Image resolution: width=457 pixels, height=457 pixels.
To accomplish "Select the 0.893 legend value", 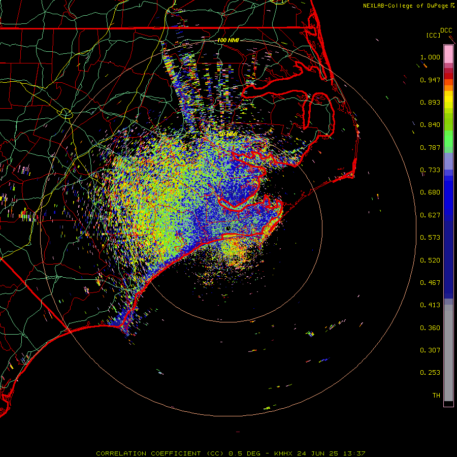I will (430, 102).
